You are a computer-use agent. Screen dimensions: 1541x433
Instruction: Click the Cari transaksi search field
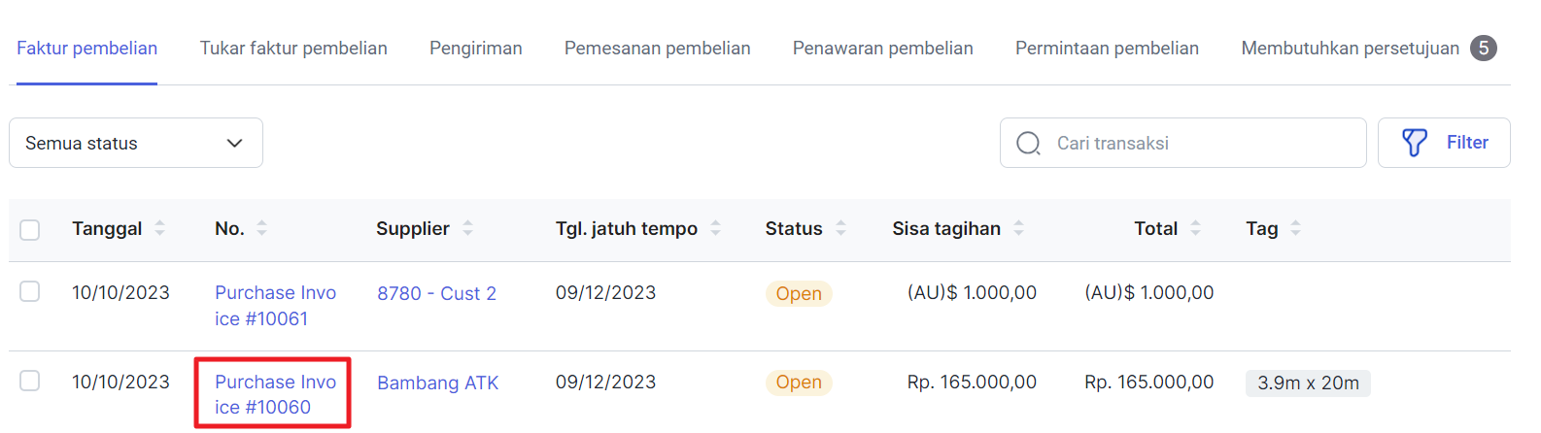[x=1183, y=143]
